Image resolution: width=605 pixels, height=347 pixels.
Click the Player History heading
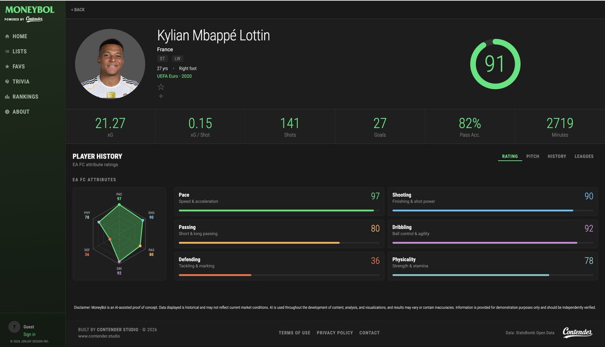(97, 156)
